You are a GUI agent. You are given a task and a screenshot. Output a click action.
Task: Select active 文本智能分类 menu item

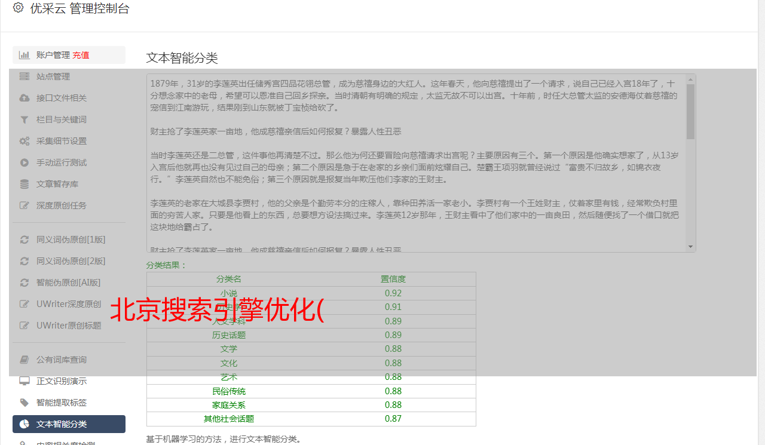(69, 424)
